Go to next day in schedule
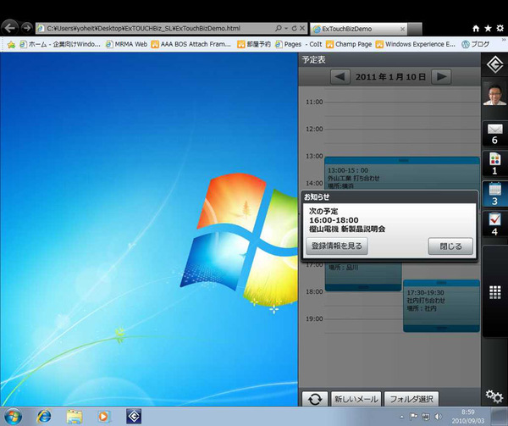The height and width of the screenshot is (426, 508). pos(440,77)
